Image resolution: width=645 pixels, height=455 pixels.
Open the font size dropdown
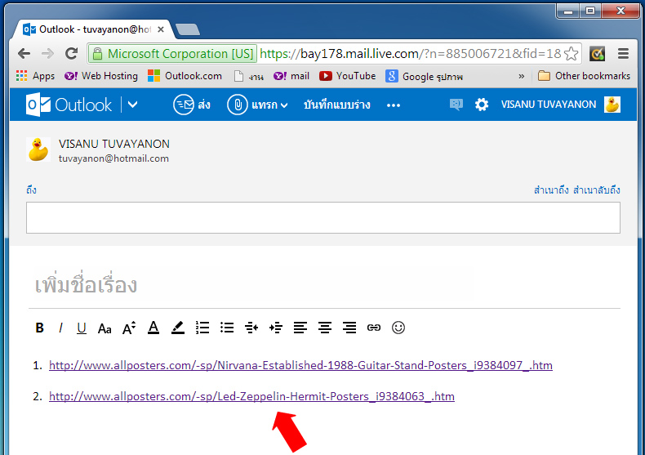(x=129, y=328)
